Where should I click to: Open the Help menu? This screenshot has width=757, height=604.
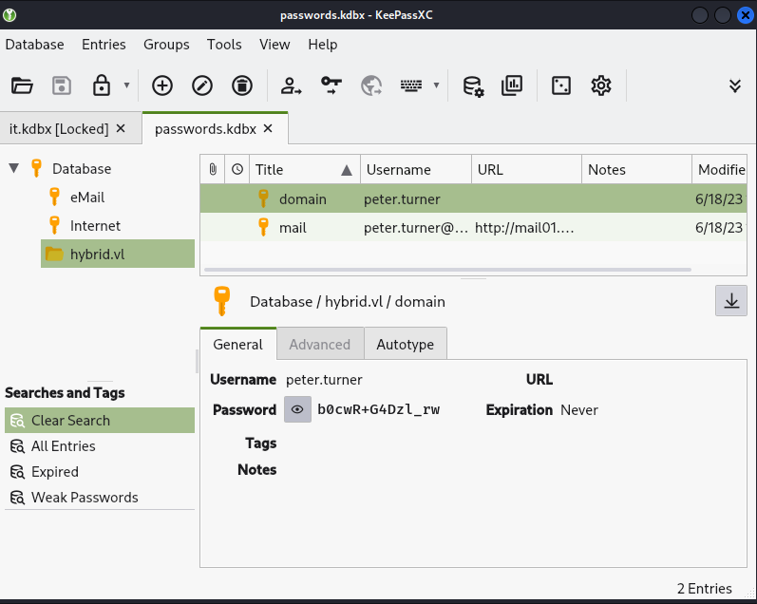coord(323,45)
